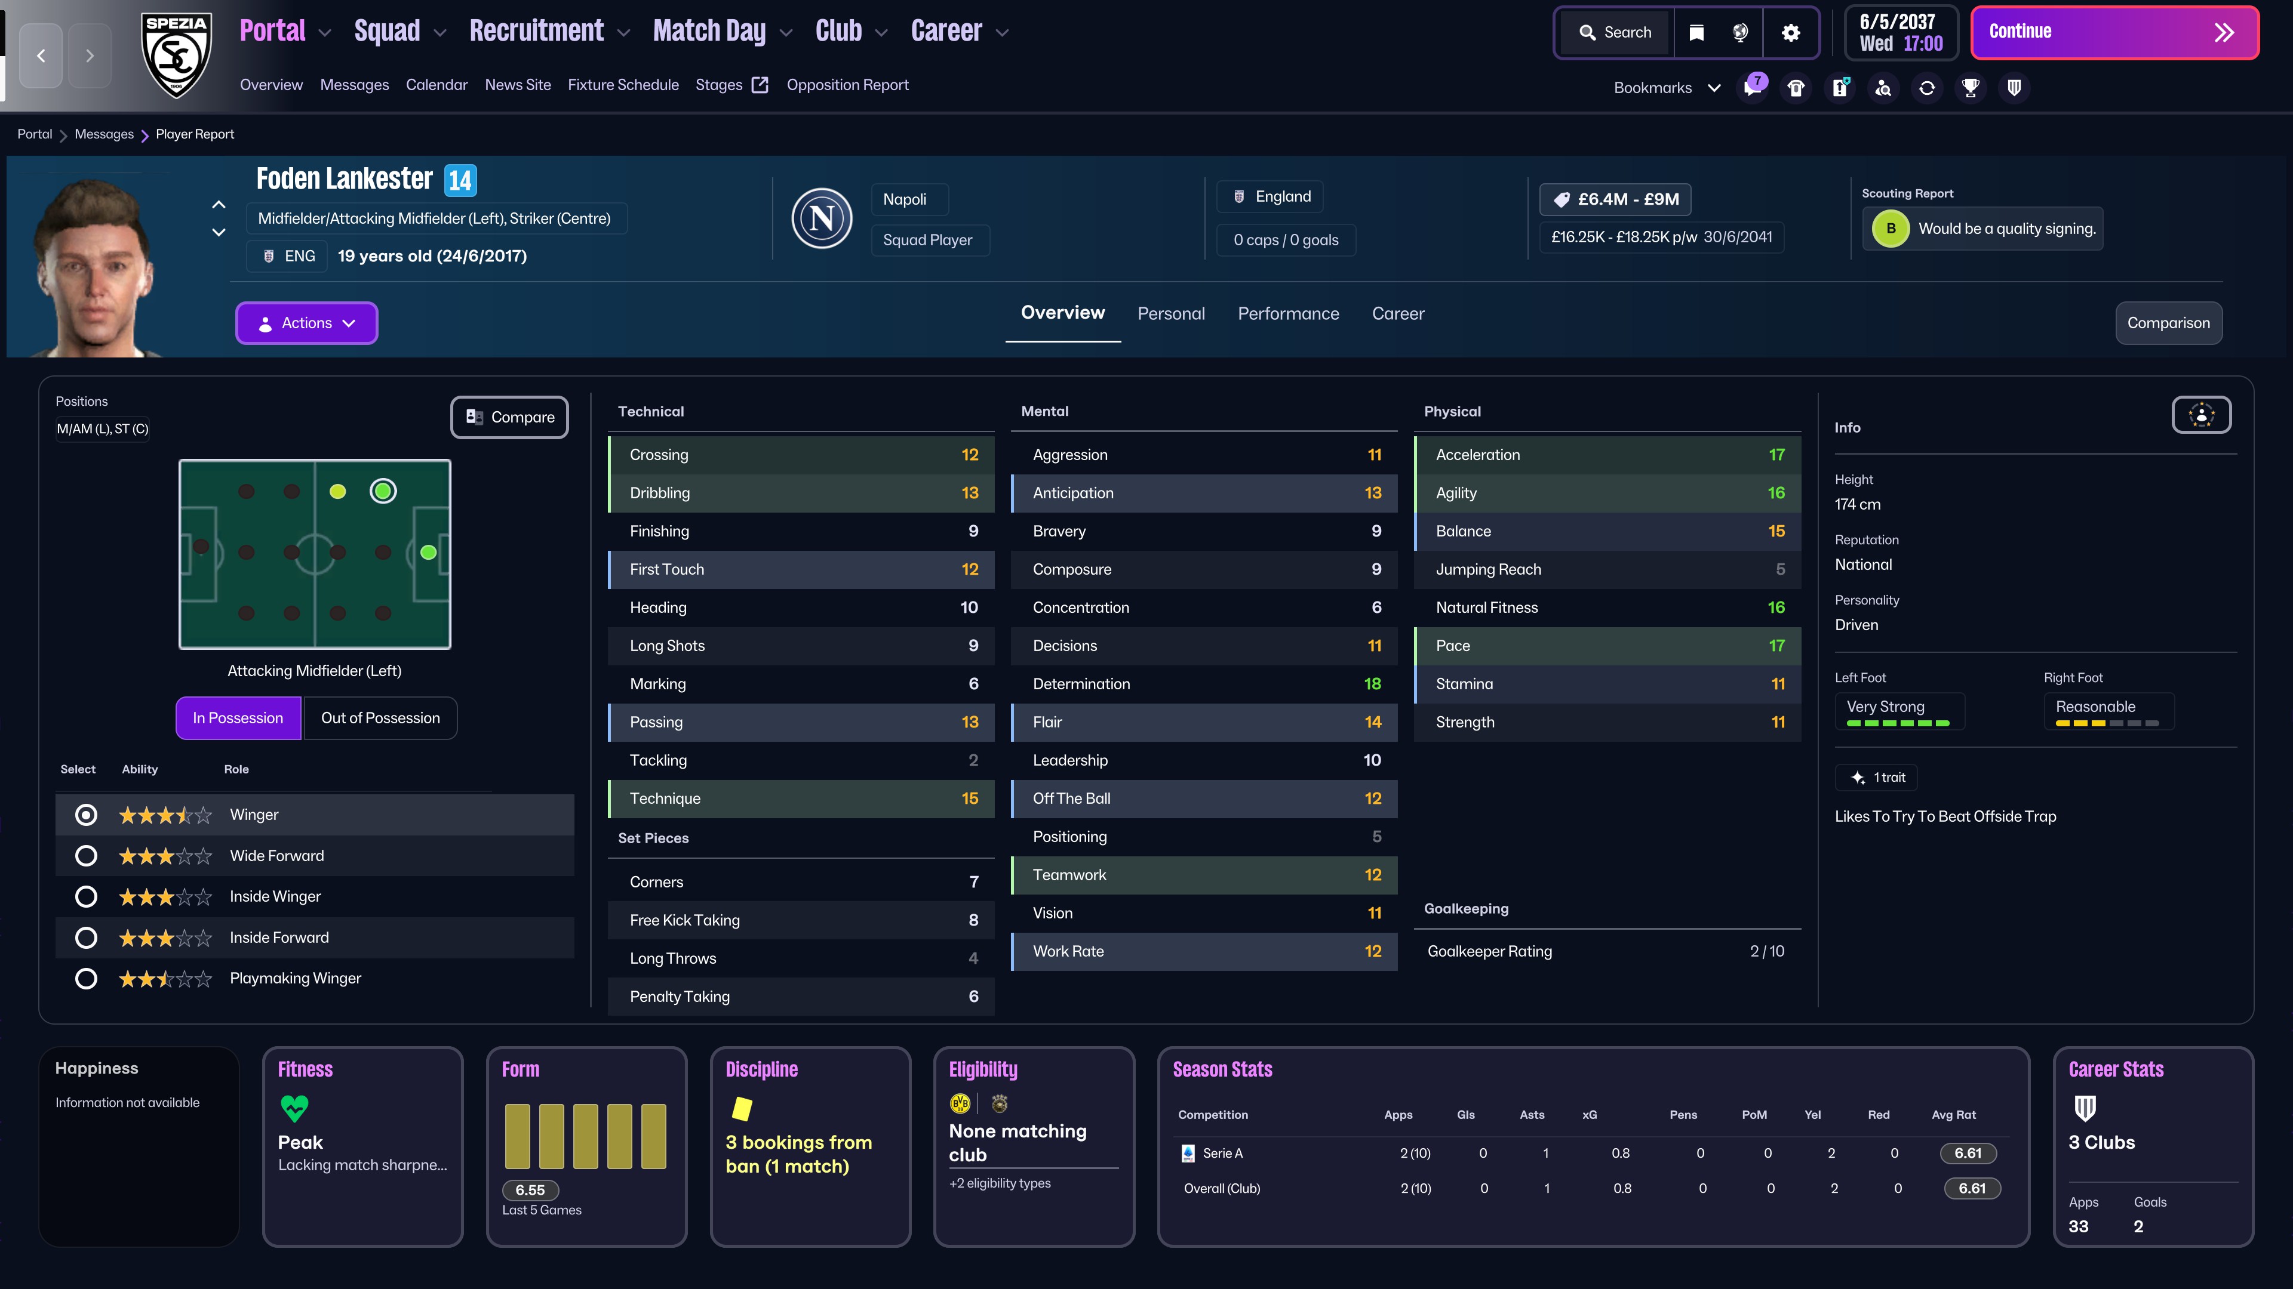Open the player search scouting icon

pos(1883,87)
